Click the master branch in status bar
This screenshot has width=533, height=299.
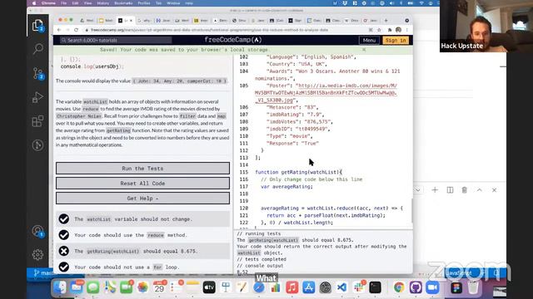43,272
